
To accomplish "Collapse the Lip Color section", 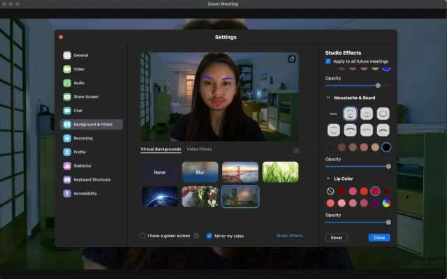I will pos(328,179).
